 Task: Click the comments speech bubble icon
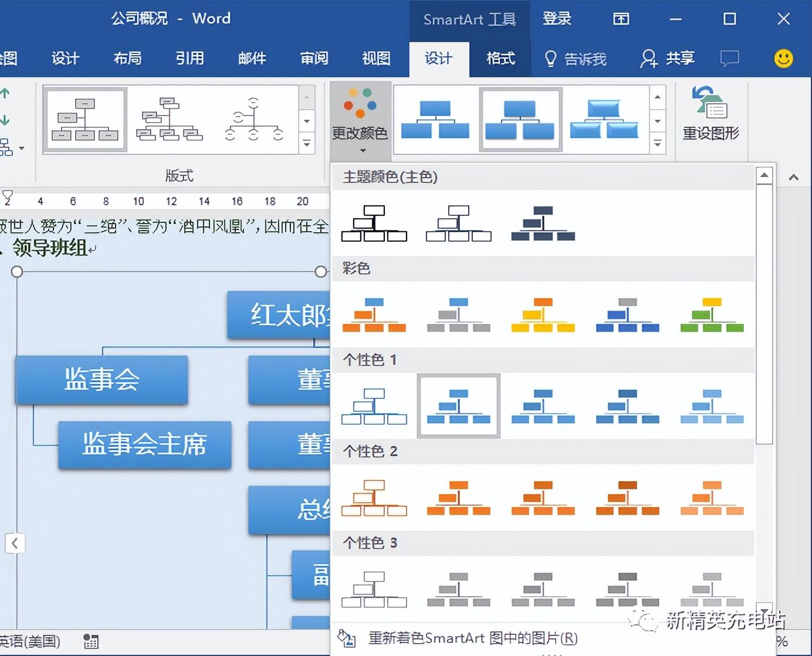click(x=730, y=59)
